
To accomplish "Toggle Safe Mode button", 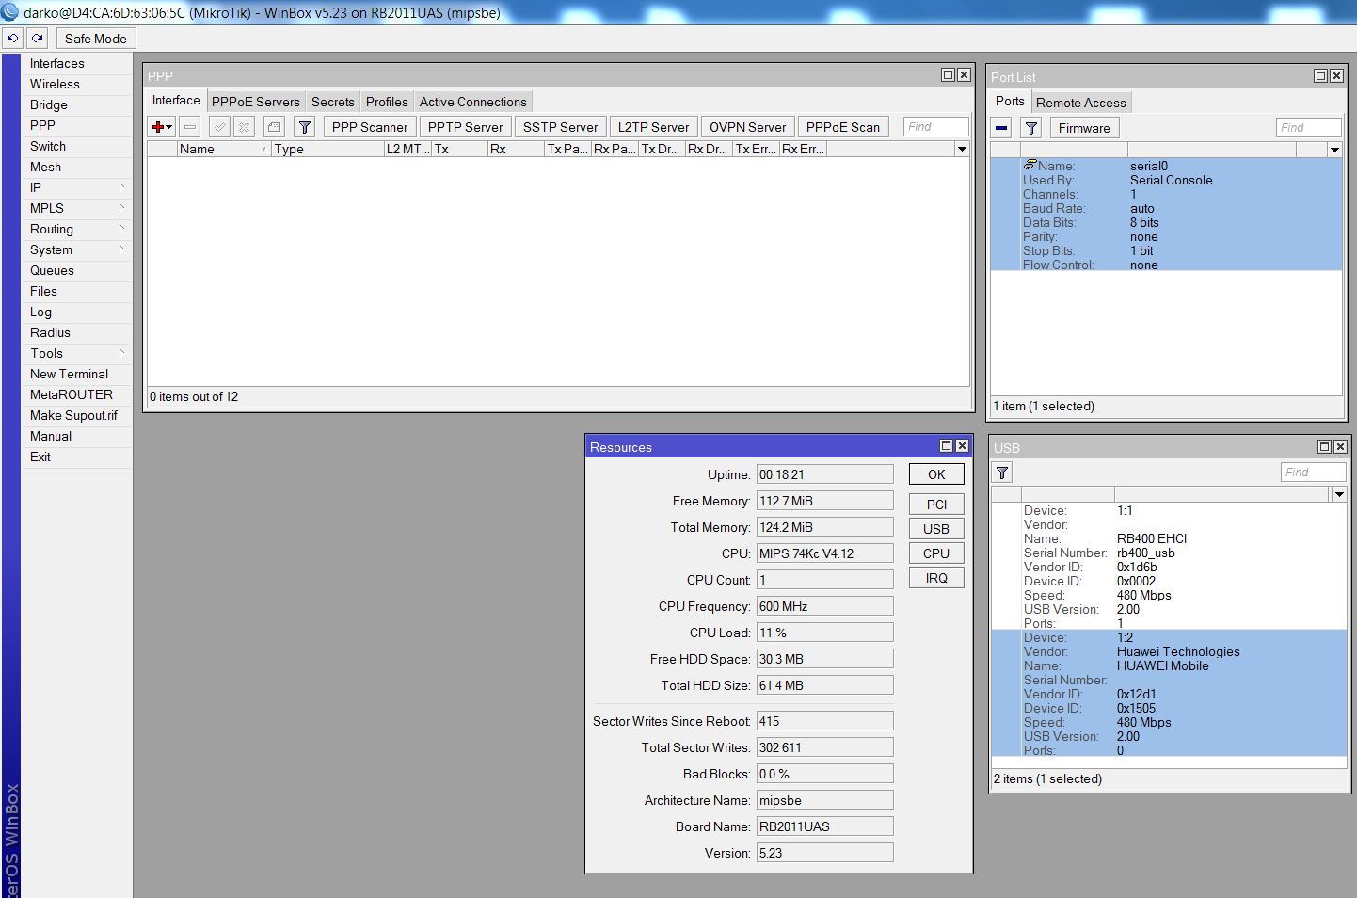I will (x=95, y=39).
